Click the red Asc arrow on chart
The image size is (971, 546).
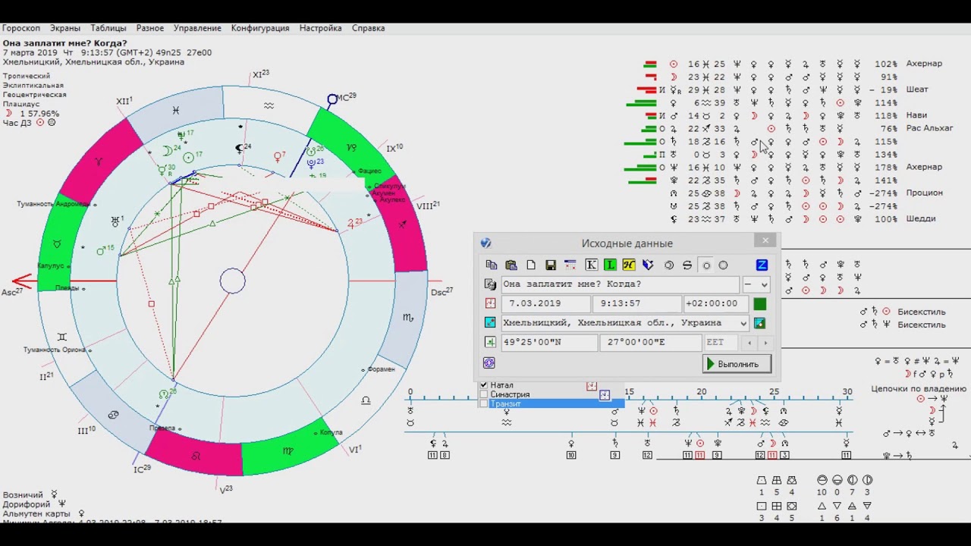[x=23, y=282]
